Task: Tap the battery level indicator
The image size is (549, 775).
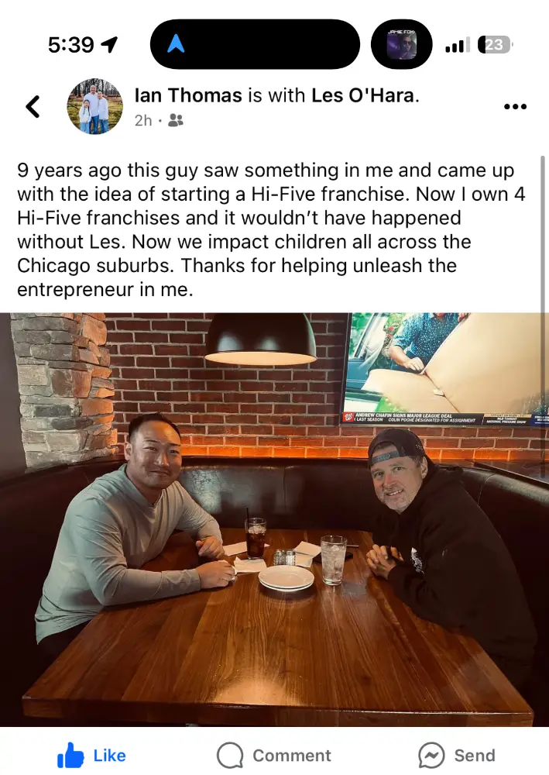Action: click(x=495, y=45)
